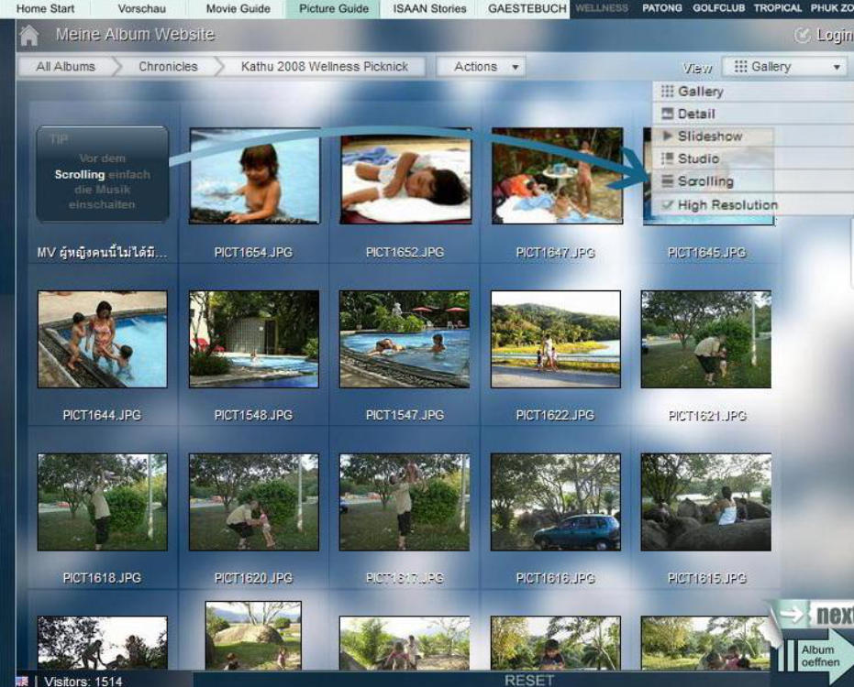Open the PICT1647.JPG thumbnail
The width and height of the screenshot is (854, 687).
click(x=557, y=176)
